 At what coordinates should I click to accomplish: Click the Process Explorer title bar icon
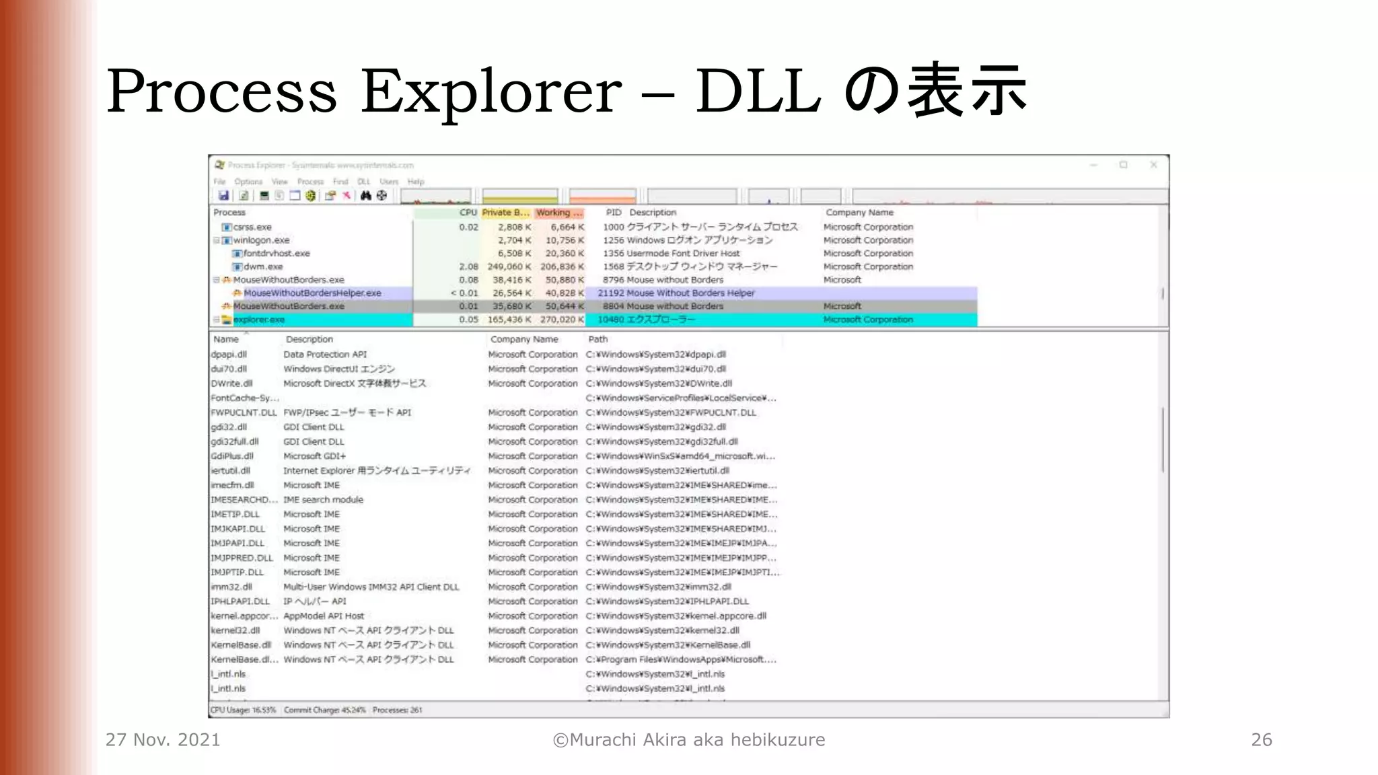pos(219,165)
